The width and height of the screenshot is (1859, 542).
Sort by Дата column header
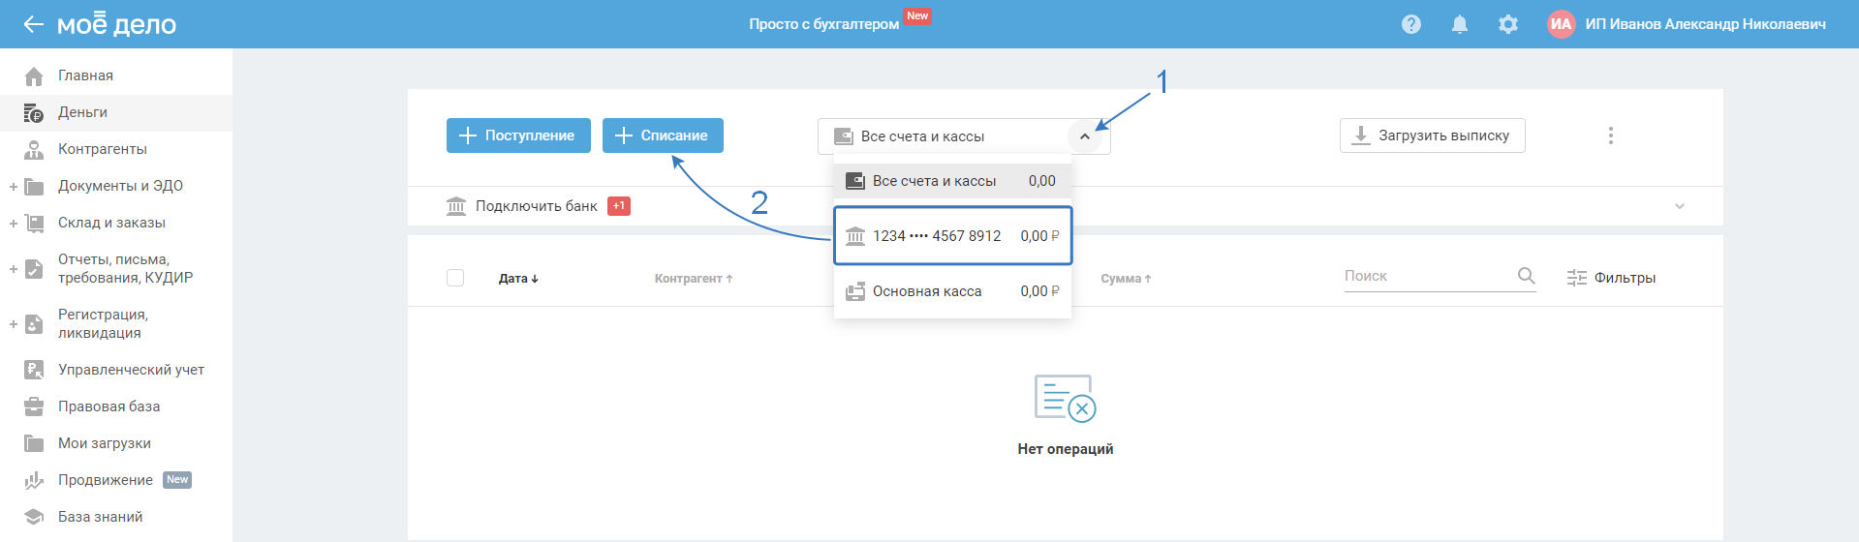[518, 279]
